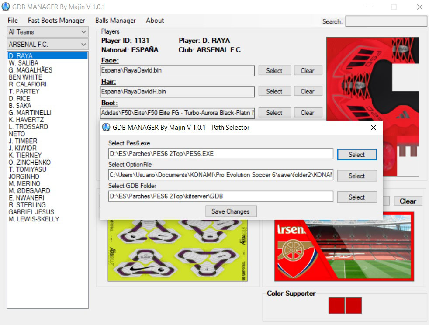Click first red Color Supporter swatch
This screenshot has width=429, height=325.
336,306
